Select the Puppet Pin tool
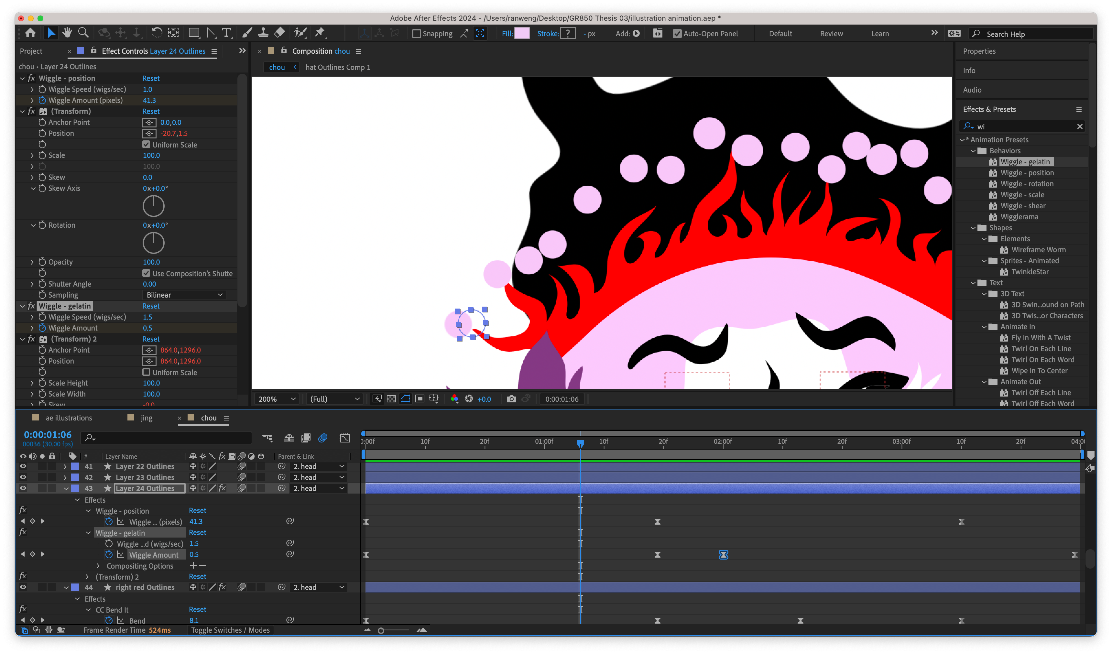Screen dimensions: 1112x654 pyautogui.click(x=320, y=33)
